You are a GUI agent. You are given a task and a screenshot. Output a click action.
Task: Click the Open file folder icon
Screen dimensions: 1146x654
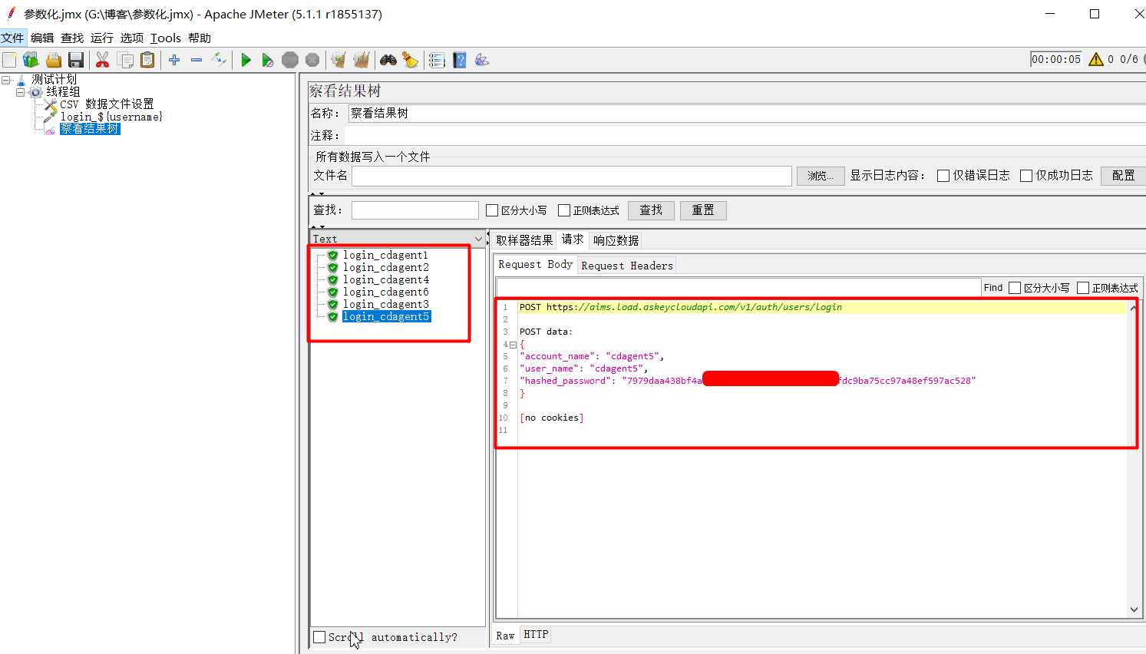pos(54,60)
